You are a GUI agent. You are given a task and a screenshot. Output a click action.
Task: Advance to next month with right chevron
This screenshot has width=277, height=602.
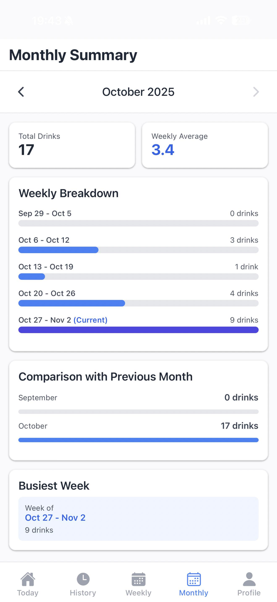[x=256, y=92]
